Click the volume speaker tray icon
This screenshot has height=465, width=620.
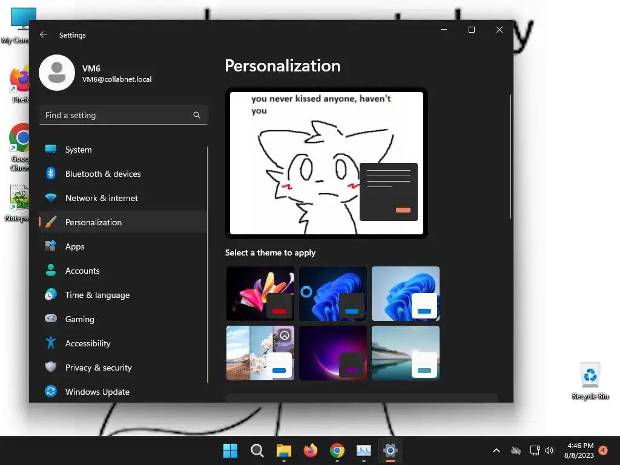point(549,450)
